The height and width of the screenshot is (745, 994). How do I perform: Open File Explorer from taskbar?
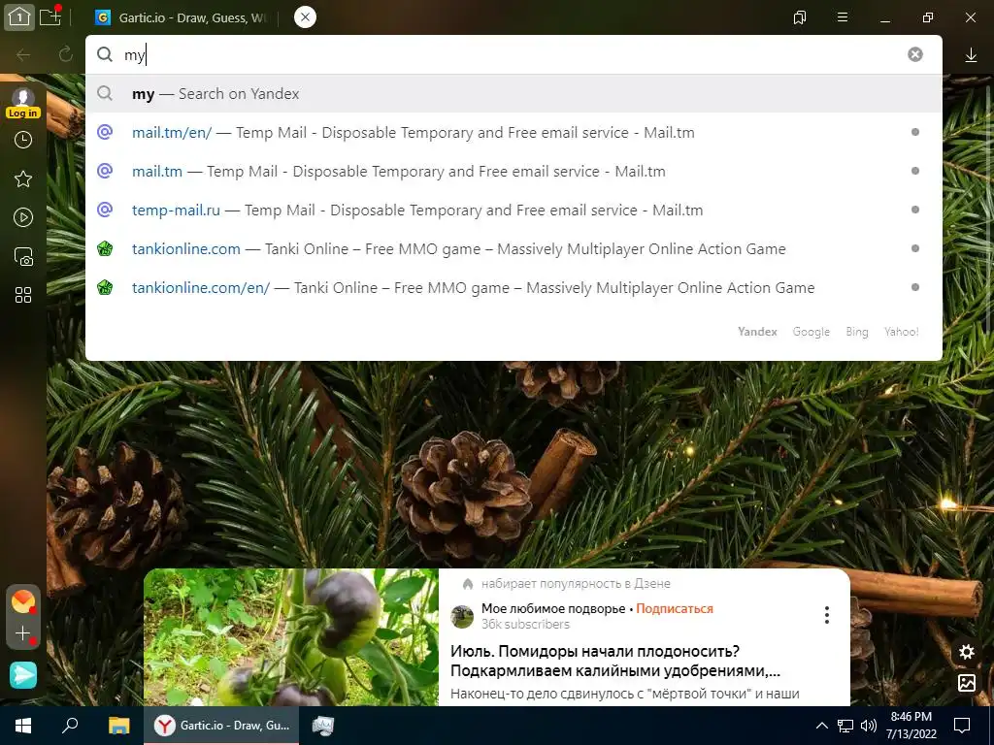point(118,726)
